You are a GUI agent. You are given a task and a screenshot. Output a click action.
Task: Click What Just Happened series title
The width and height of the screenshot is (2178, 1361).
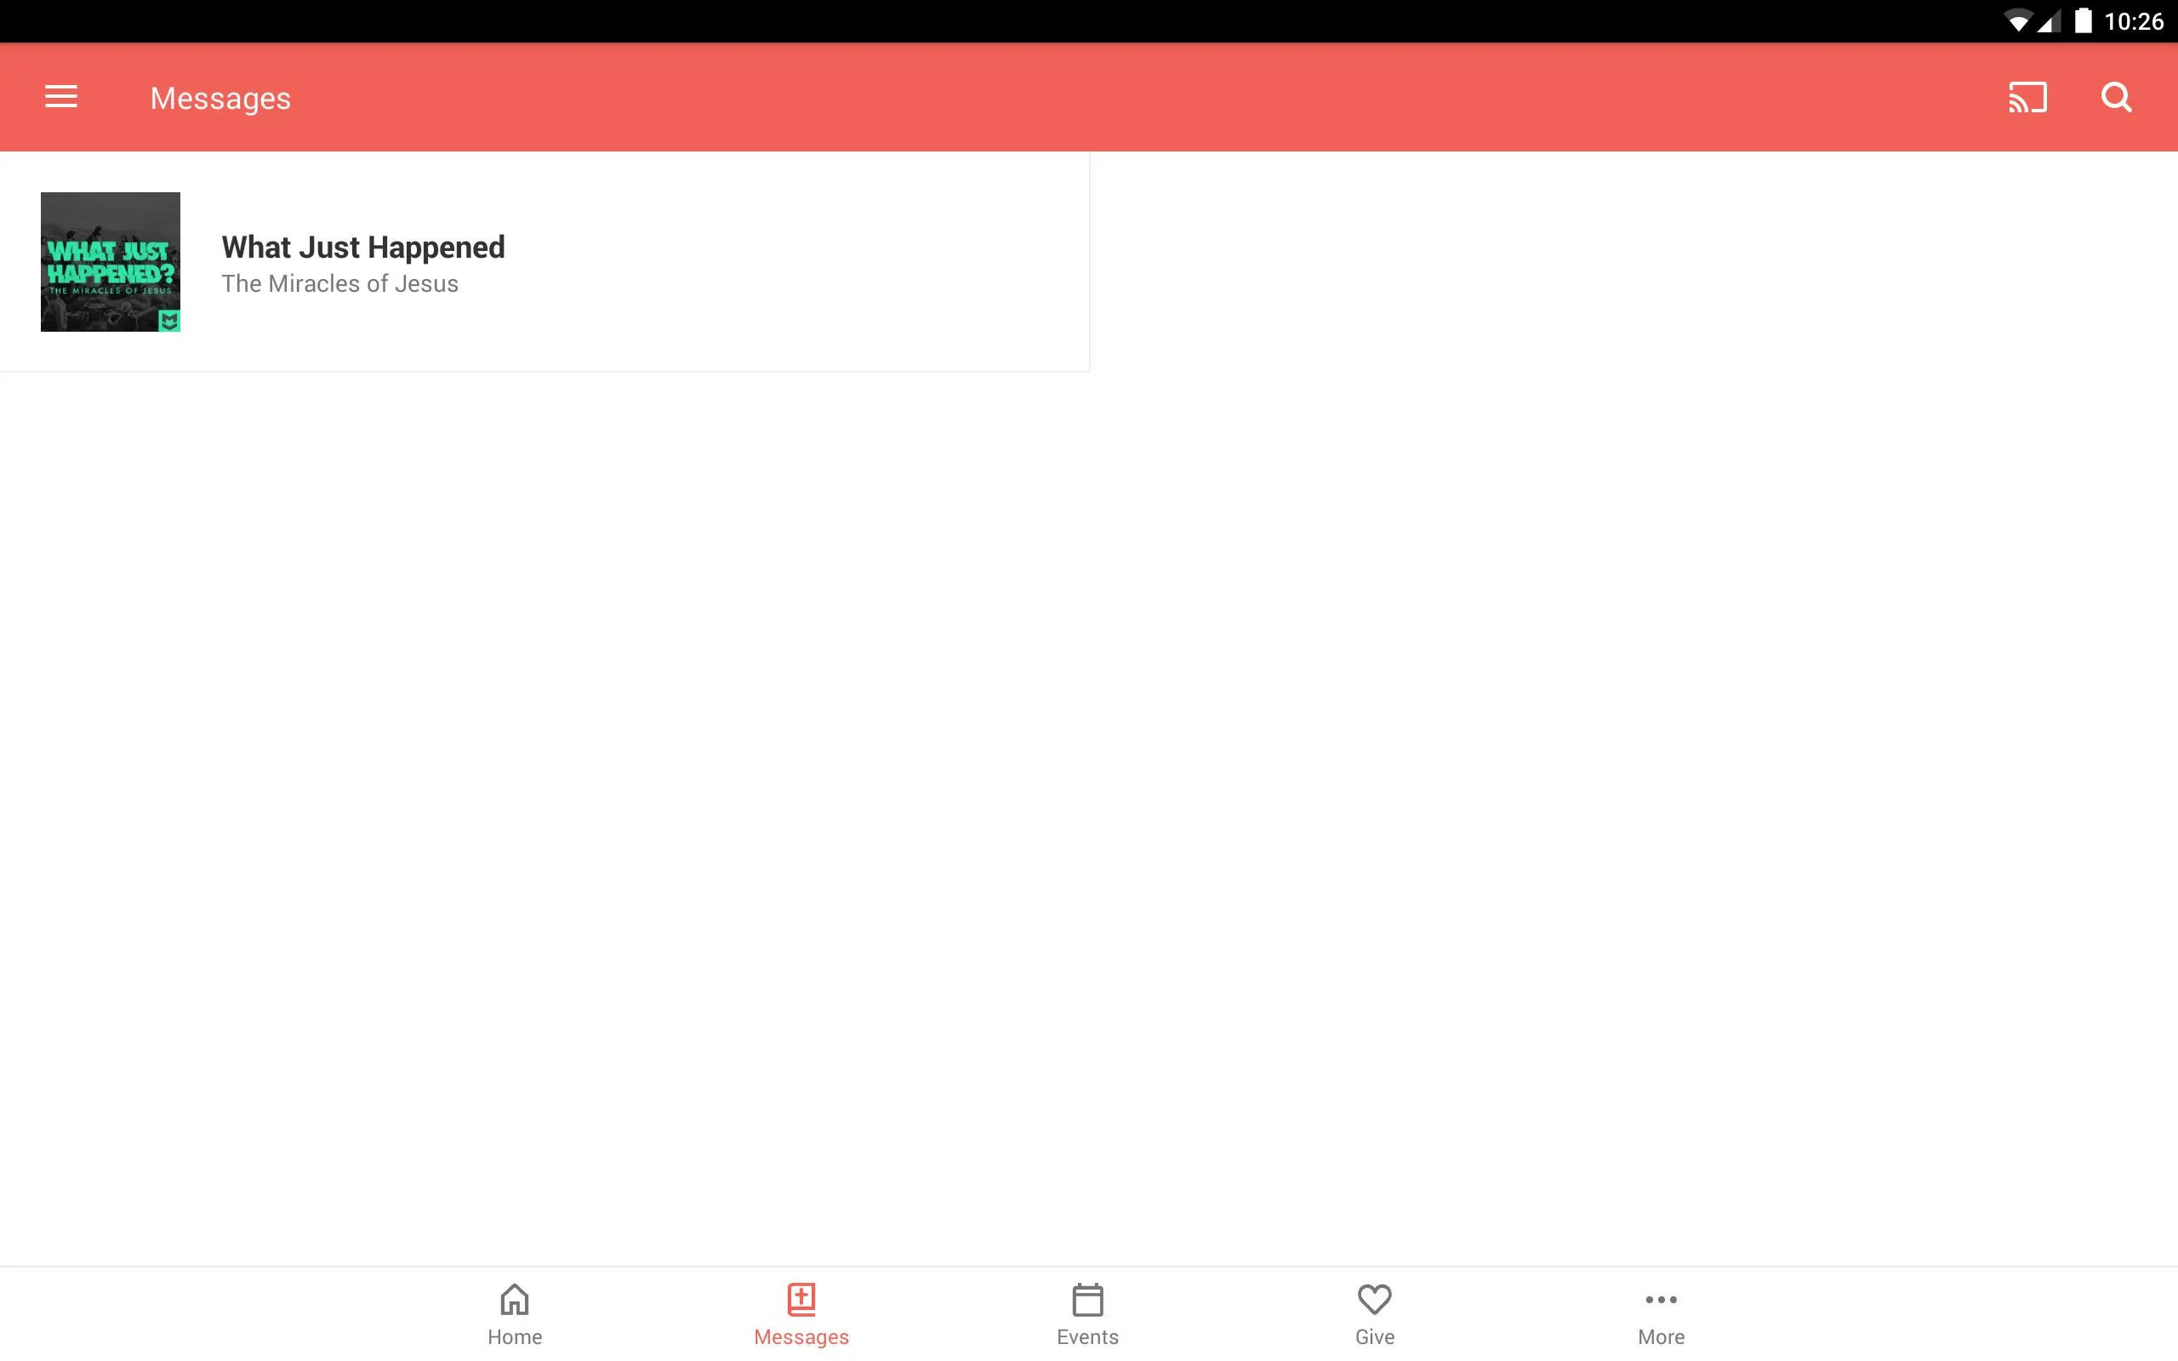point(362,246)
